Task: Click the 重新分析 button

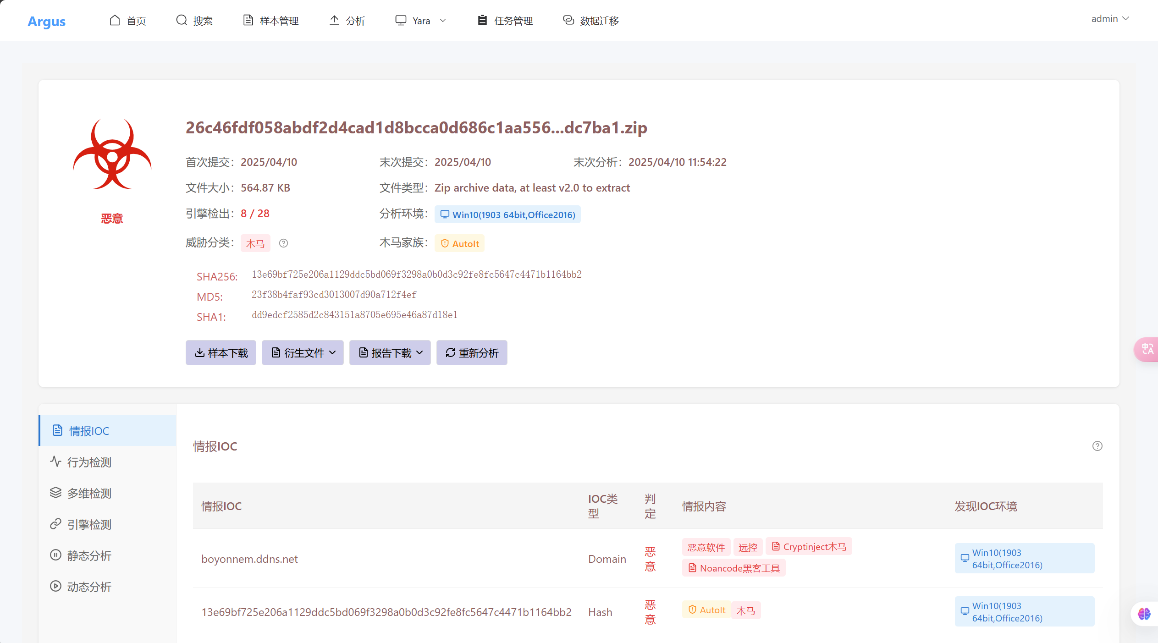Action: pos(472,352)
